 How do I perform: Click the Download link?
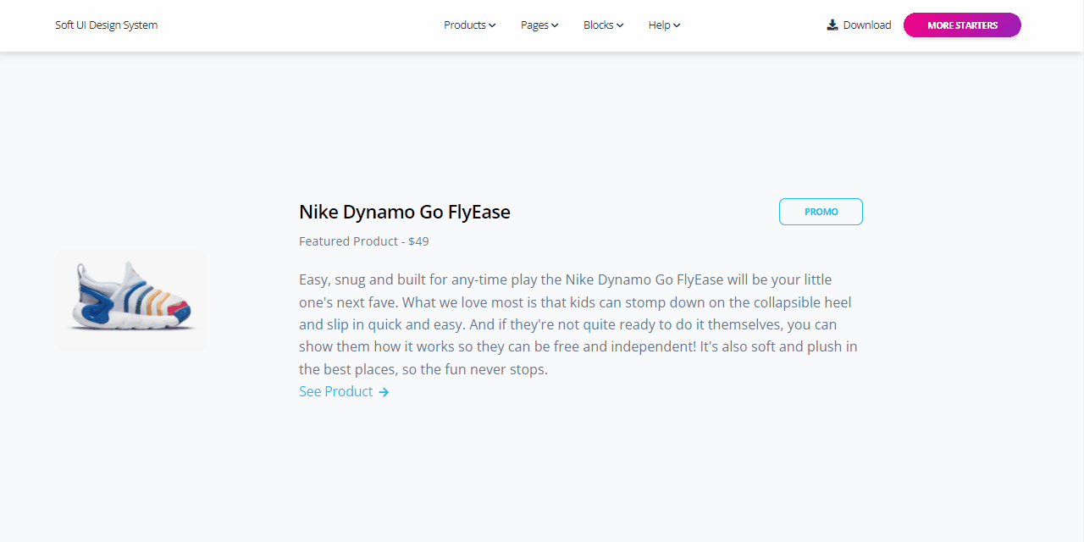(859, 25)
